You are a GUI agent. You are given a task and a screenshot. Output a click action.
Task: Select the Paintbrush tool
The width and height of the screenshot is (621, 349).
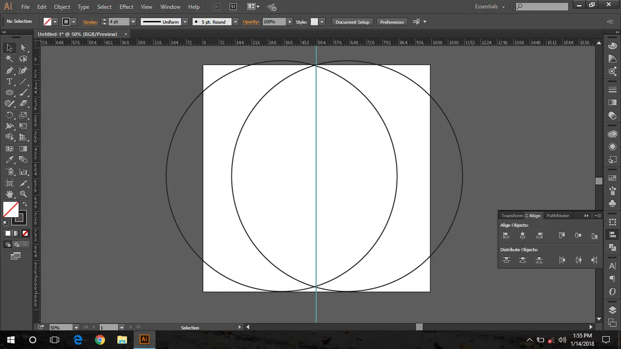coord(23,93)
